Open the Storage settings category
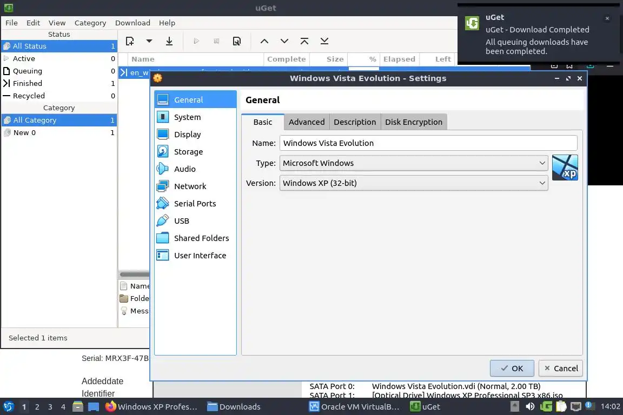Image resolution: width=623 pixels, height=415 pixels. [x=195, y=152]
